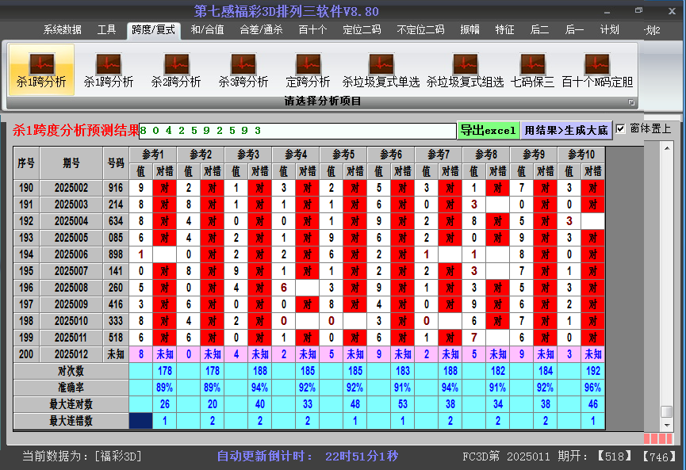This screenshot has height=470, width=686.
Task: Select the dark blue cell in 最大连错数 row
Action: click(141, 421)
